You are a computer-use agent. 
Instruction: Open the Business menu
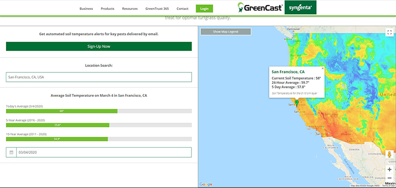86,8
